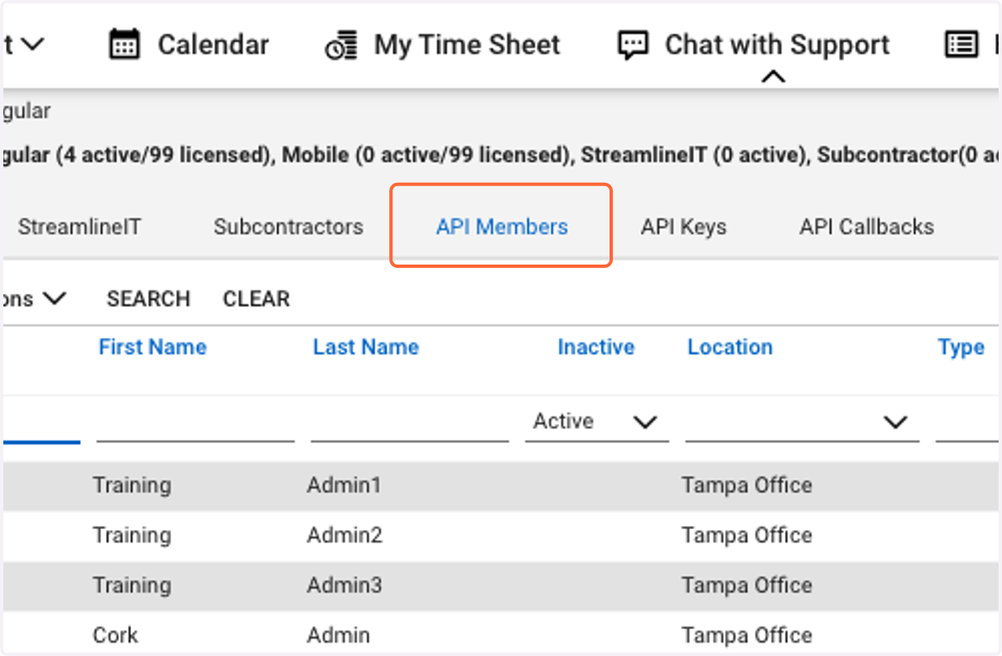1002x656 pixels.
Task: Click the CLEAR button
Action: (256, 299)
